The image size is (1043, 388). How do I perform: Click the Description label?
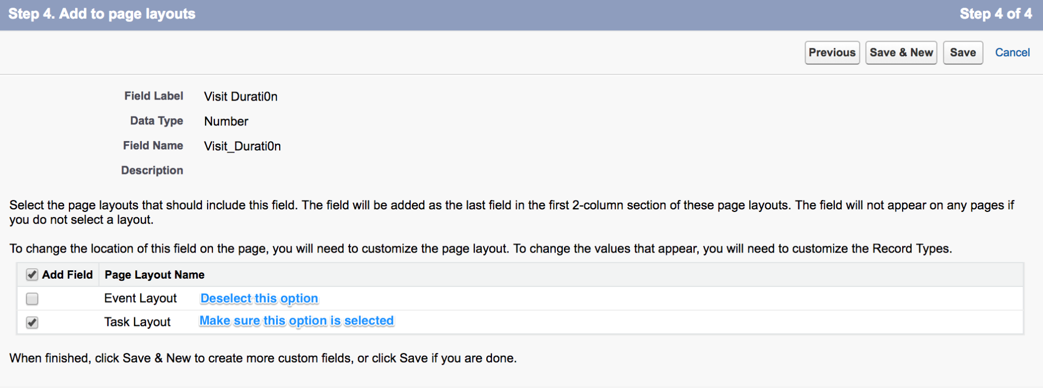[x=152, y=170]
